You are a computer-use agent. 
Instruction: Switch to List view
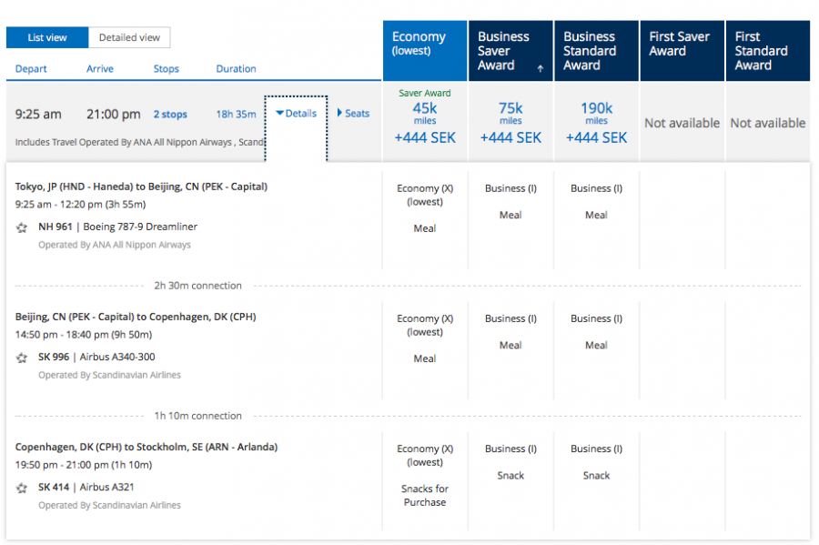(47, 37)
